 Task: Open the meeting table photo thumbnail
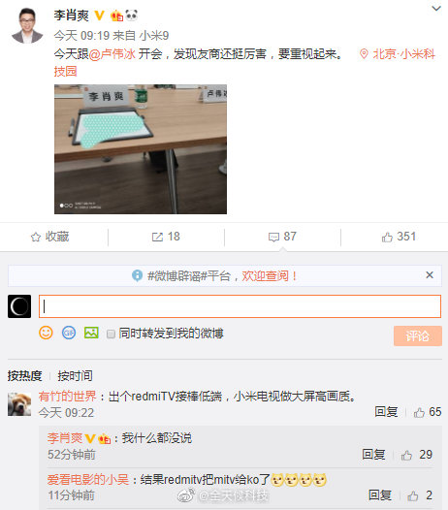click(141, 149)
